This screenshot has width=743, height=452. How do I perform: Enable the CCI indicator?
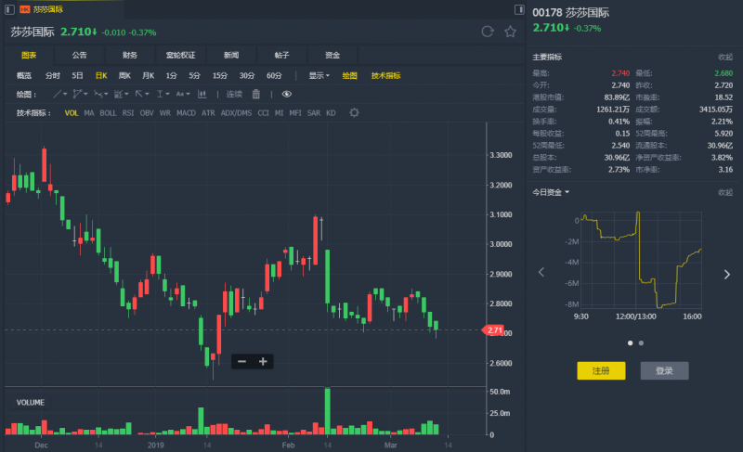click(x=263, y=113)
